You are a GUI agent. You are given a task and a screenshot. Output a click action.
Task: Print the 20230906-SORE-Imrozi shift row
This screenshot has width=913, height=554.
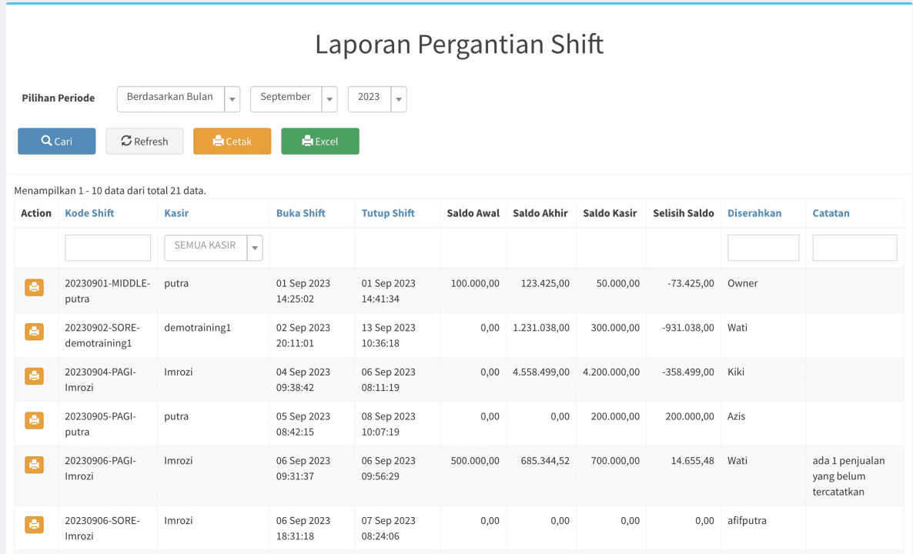pyautogui.click(x=34, y=525)
